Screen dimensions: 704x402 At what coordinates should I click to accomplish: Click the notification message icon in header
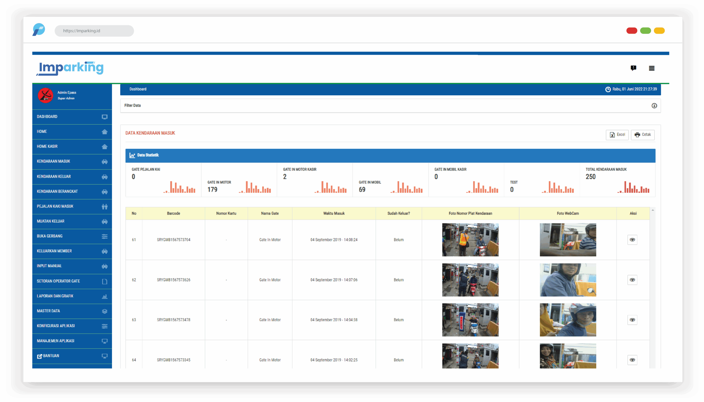coord(633,68)
